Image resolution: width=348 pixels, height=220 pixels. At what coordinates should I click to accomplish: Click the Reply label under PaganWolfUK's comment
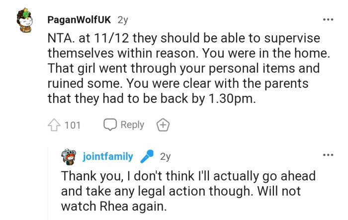(132, 125)
